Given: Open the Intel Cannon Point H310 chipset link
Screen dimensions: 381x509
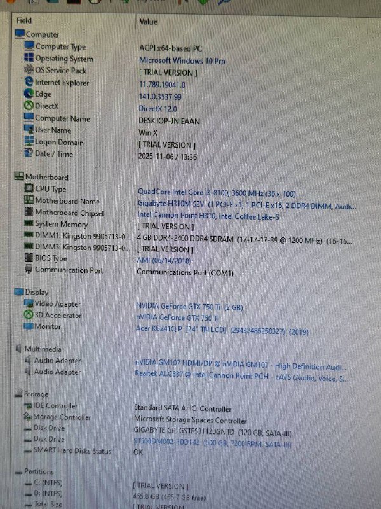Looking at the screenshot, I should tap(208, 216).
